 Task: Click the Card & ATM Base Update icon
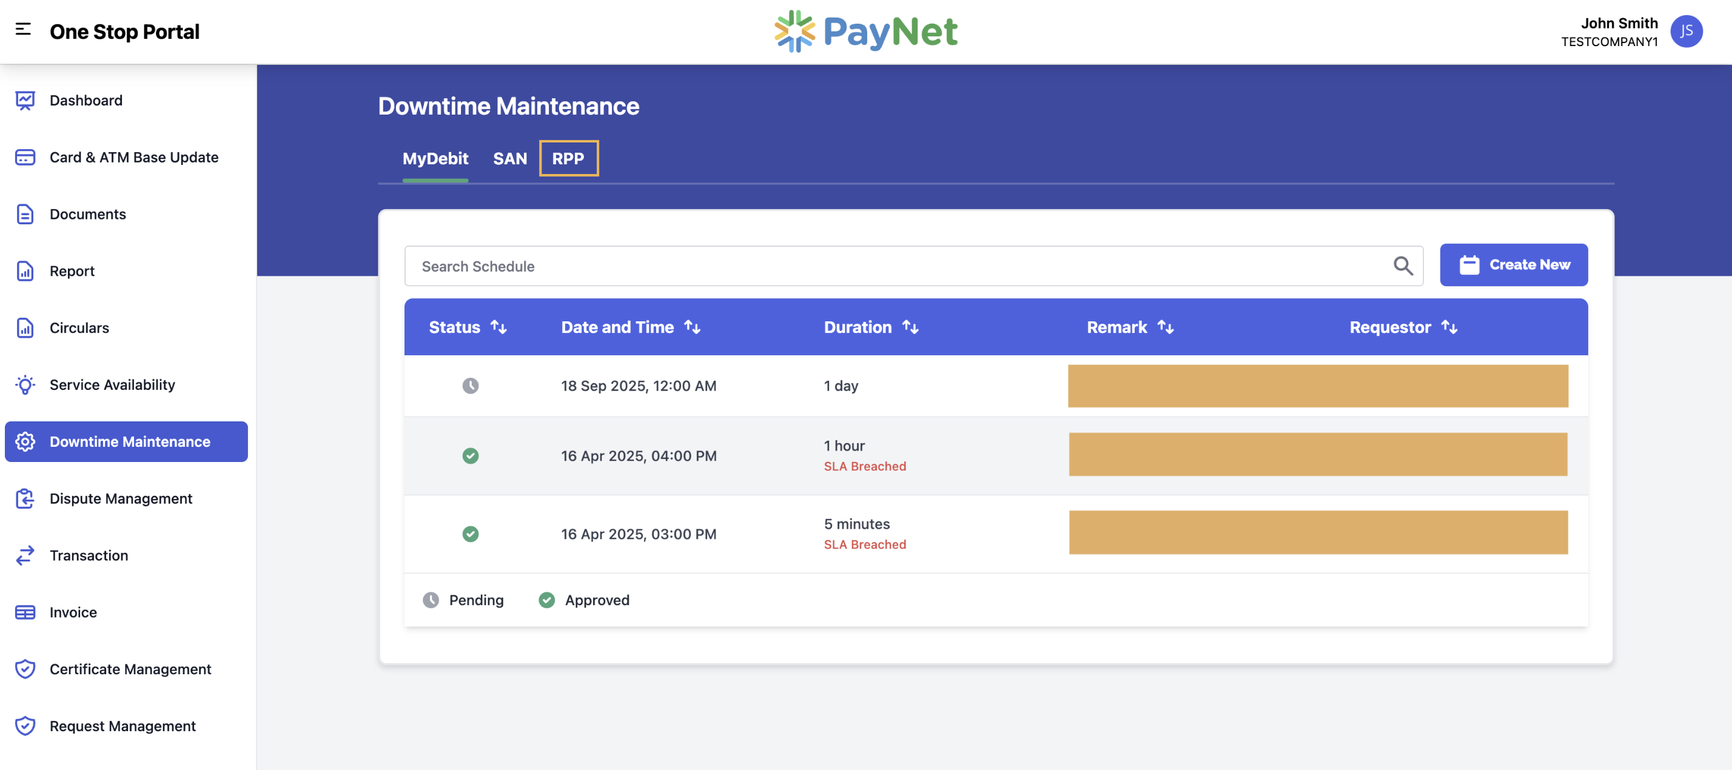(24, 156)
